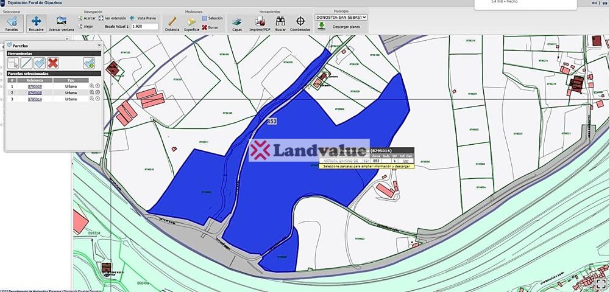The width and height of the screenshot is (610, 292).
Task: Activate the Encuadre pan tool
Action: (36, 23)
